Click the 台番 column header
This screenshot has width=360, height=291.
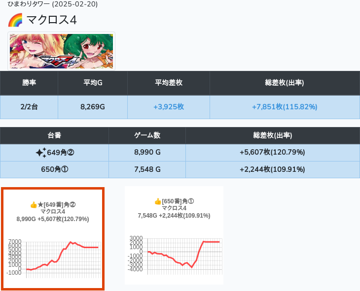[54, 135]
